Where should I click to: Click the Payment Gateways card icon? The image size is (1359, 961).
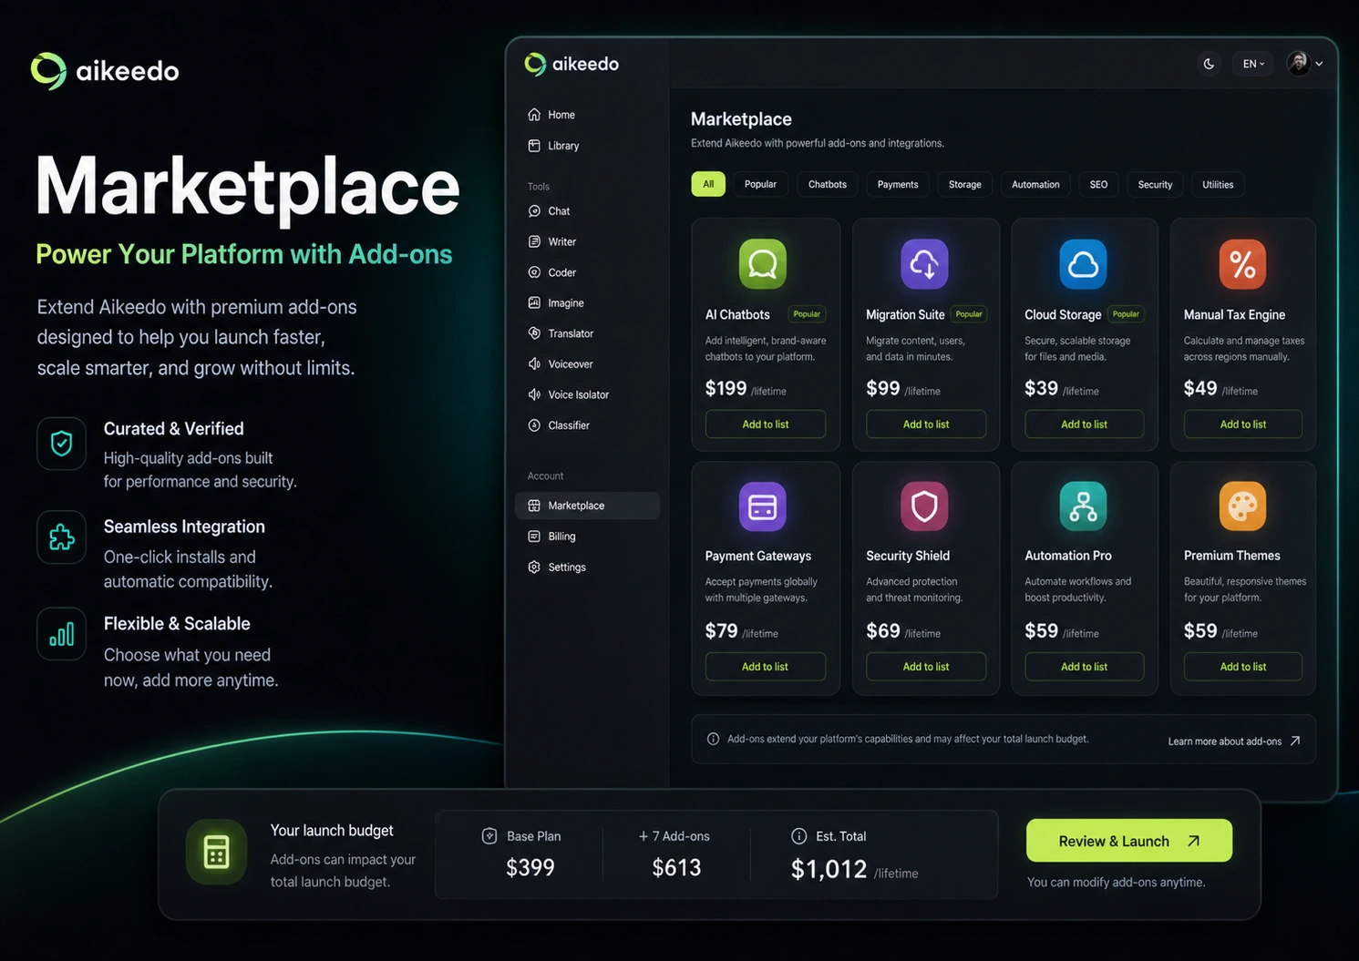pyautogui.click(x=762, y=506)
